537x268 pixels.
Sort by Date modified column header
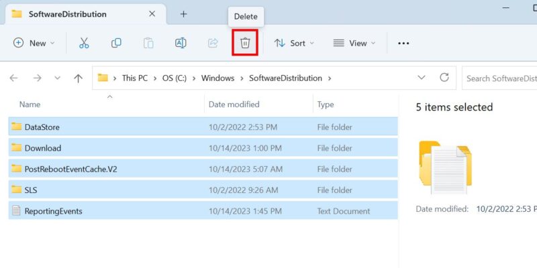234,105
